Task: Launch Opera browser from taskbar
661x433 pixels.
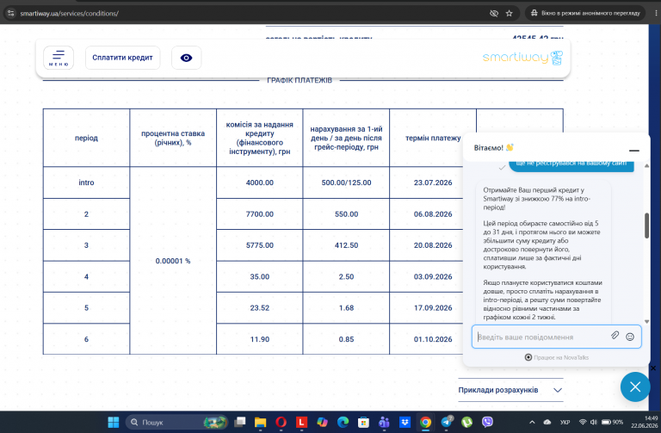Action: [281, 422]
